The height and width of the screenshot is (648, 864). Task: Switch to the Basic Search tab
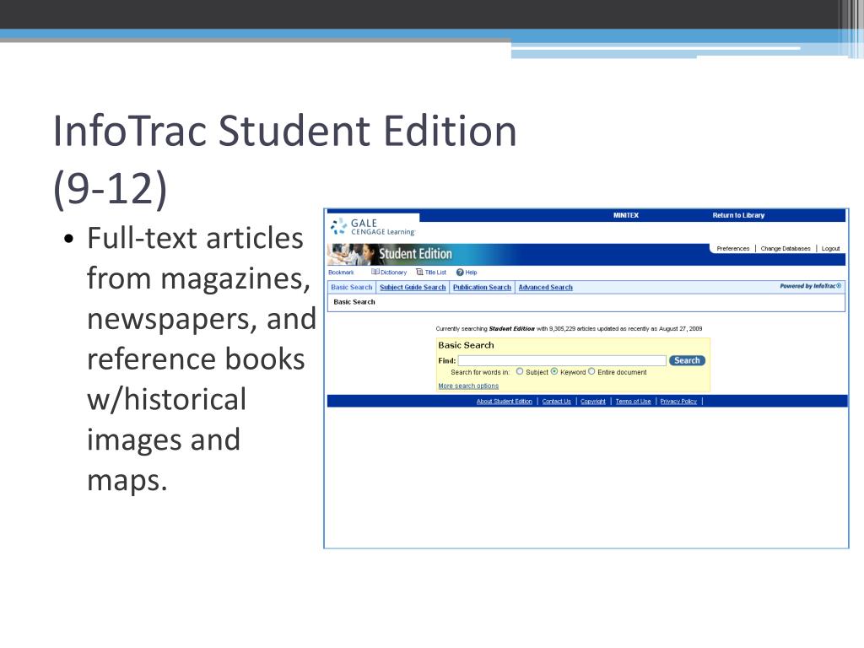click(352, 287)
